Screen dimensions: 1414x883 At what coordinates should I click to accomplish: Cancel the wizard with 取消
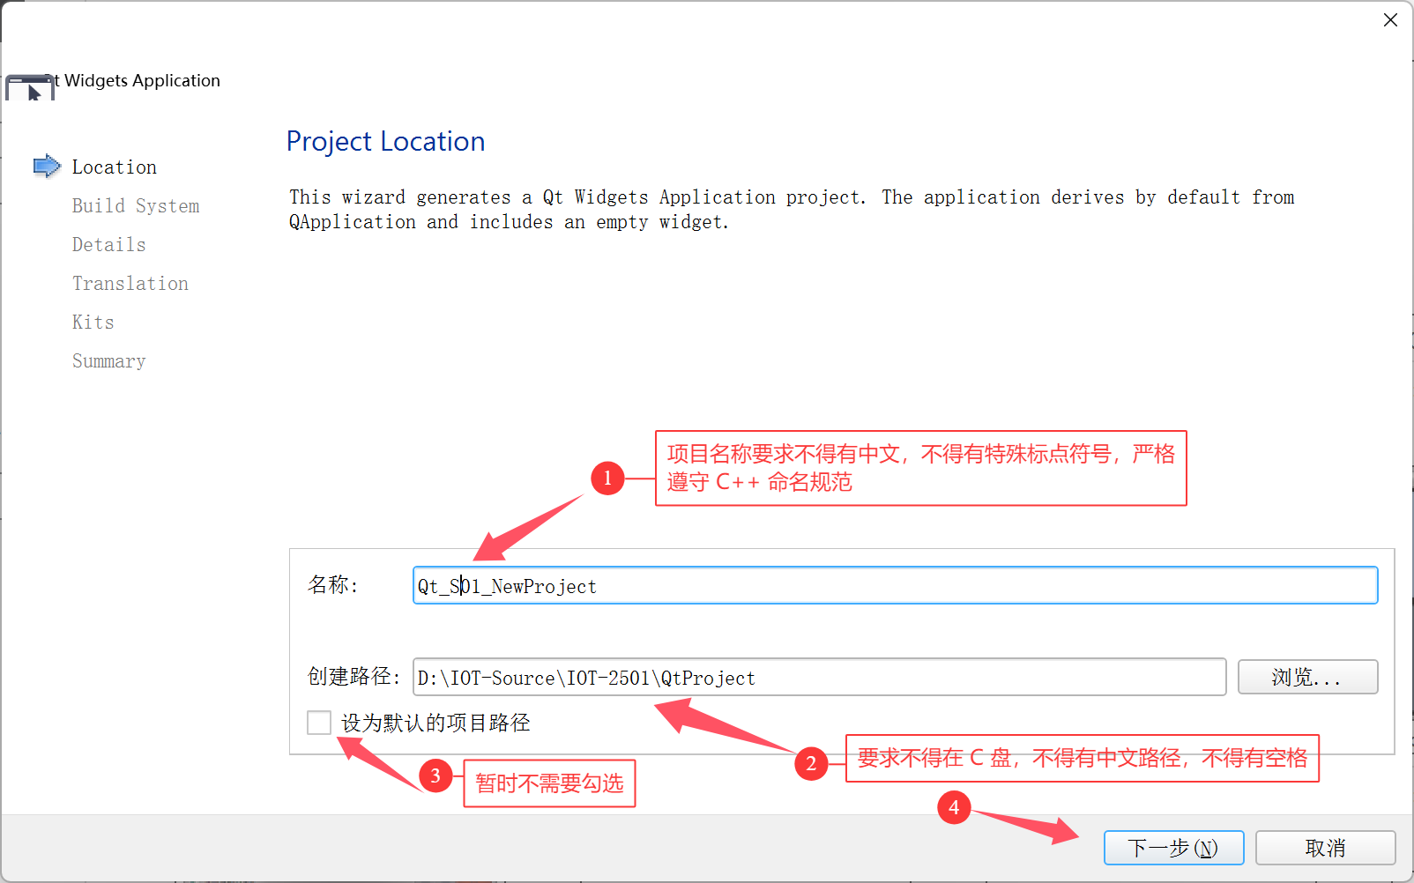(1325, 848)
